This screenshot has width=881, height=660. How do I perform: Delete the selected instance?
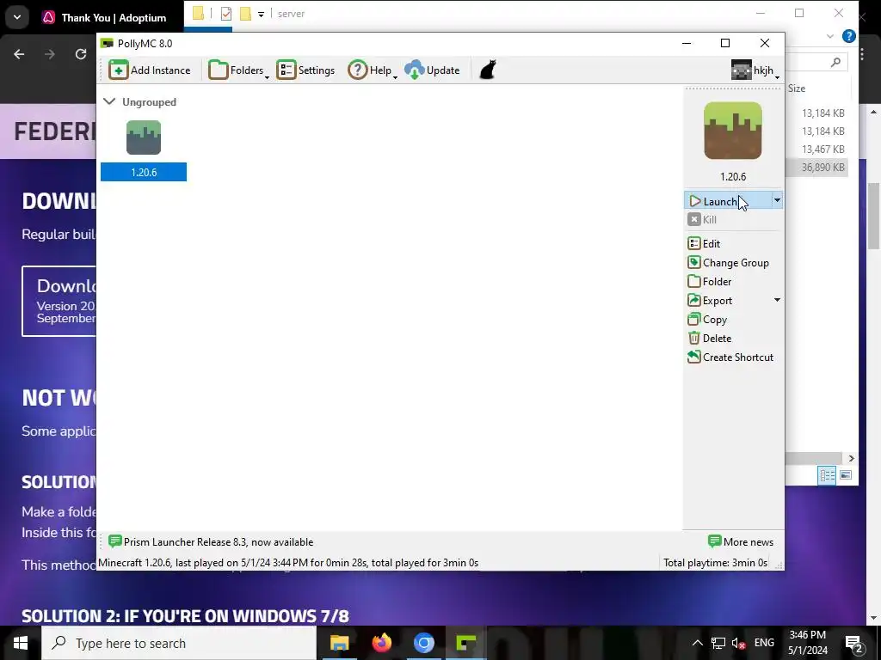pyautogui.click(x=710, y=339)
